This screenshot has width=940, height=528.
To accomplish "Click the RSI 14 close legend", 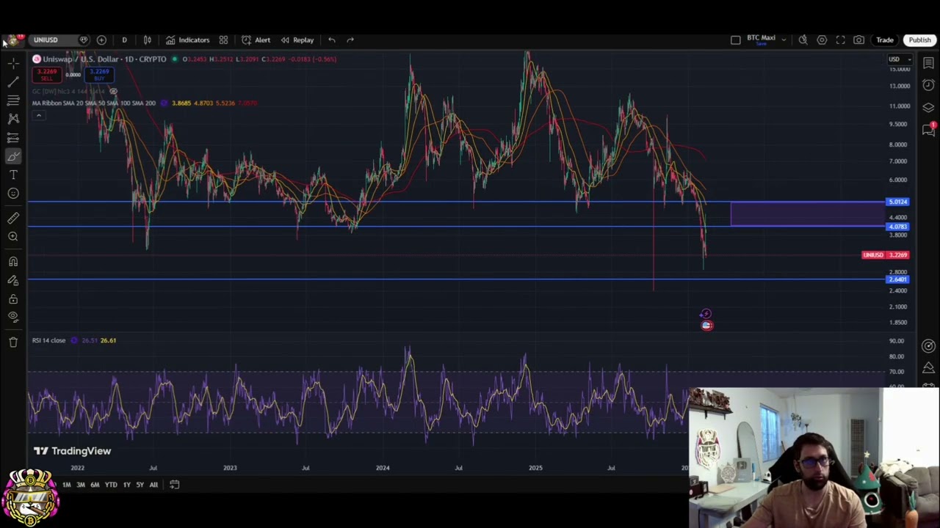I will coord(48,340).
